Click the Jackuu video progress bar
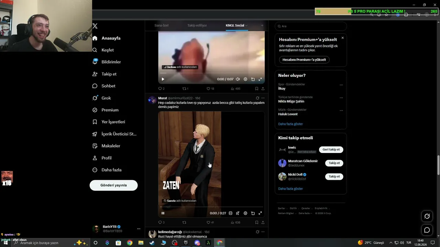Image resolution: width=440 pixels, height=247 pixels. point(211,73)
